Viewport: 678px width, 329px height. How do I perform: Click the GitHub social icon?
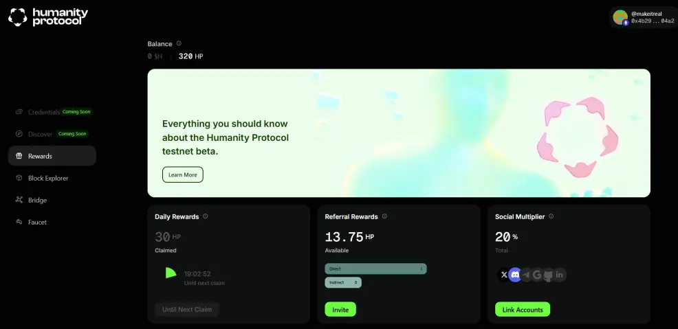click(x=548, y=275)
